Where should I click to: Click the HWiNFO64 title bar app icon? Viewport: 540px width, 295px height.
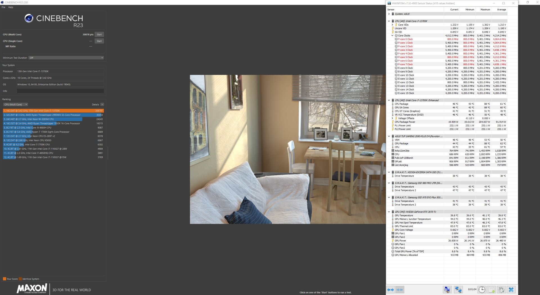coord(390,3)
